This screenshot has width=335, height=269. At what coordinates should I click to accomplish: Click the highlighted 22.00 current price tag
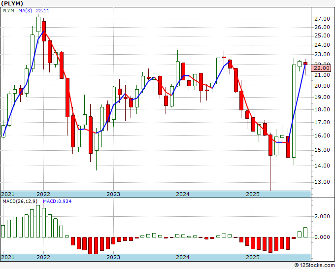tap(321, 68)
